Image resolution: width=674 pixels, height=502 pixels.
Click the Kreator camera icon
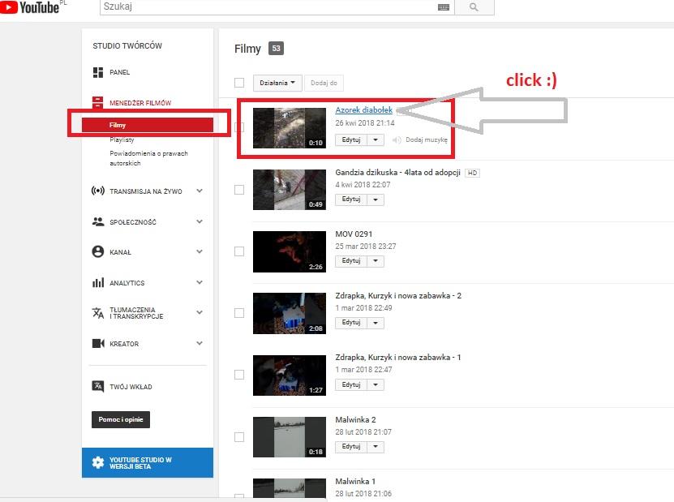98,344
